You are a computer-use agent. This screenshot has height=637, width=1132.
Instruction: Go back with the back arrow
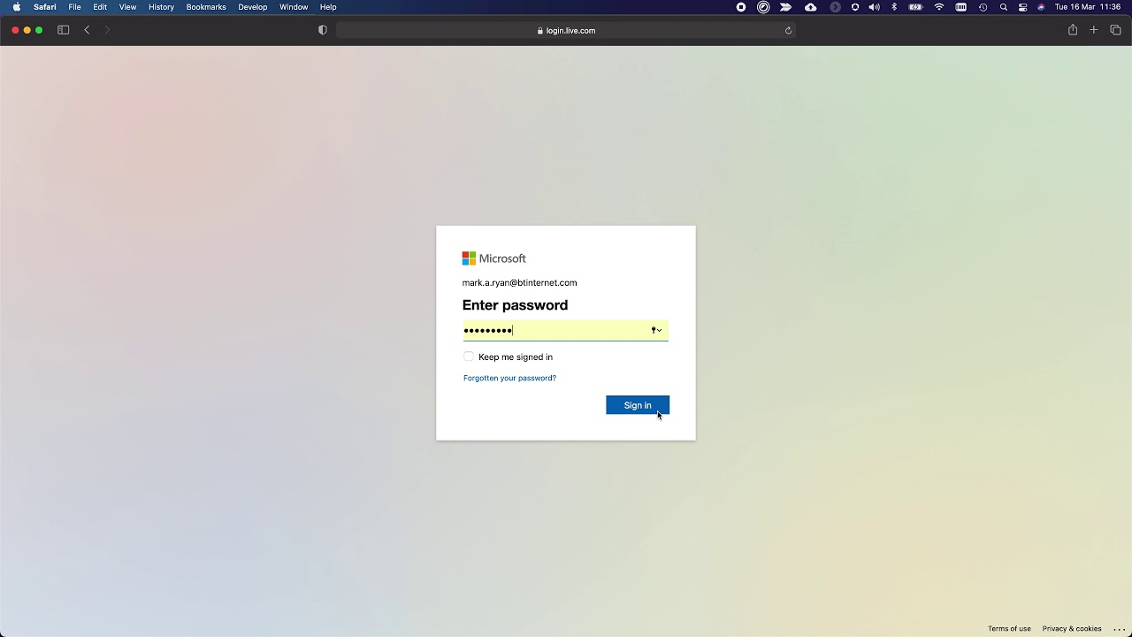(87, 30)
